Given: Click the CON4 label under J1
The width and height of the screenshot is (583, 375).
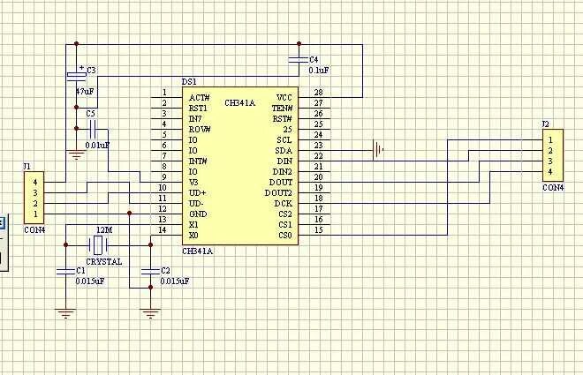Looking at the screenshot, I should 34,230.
